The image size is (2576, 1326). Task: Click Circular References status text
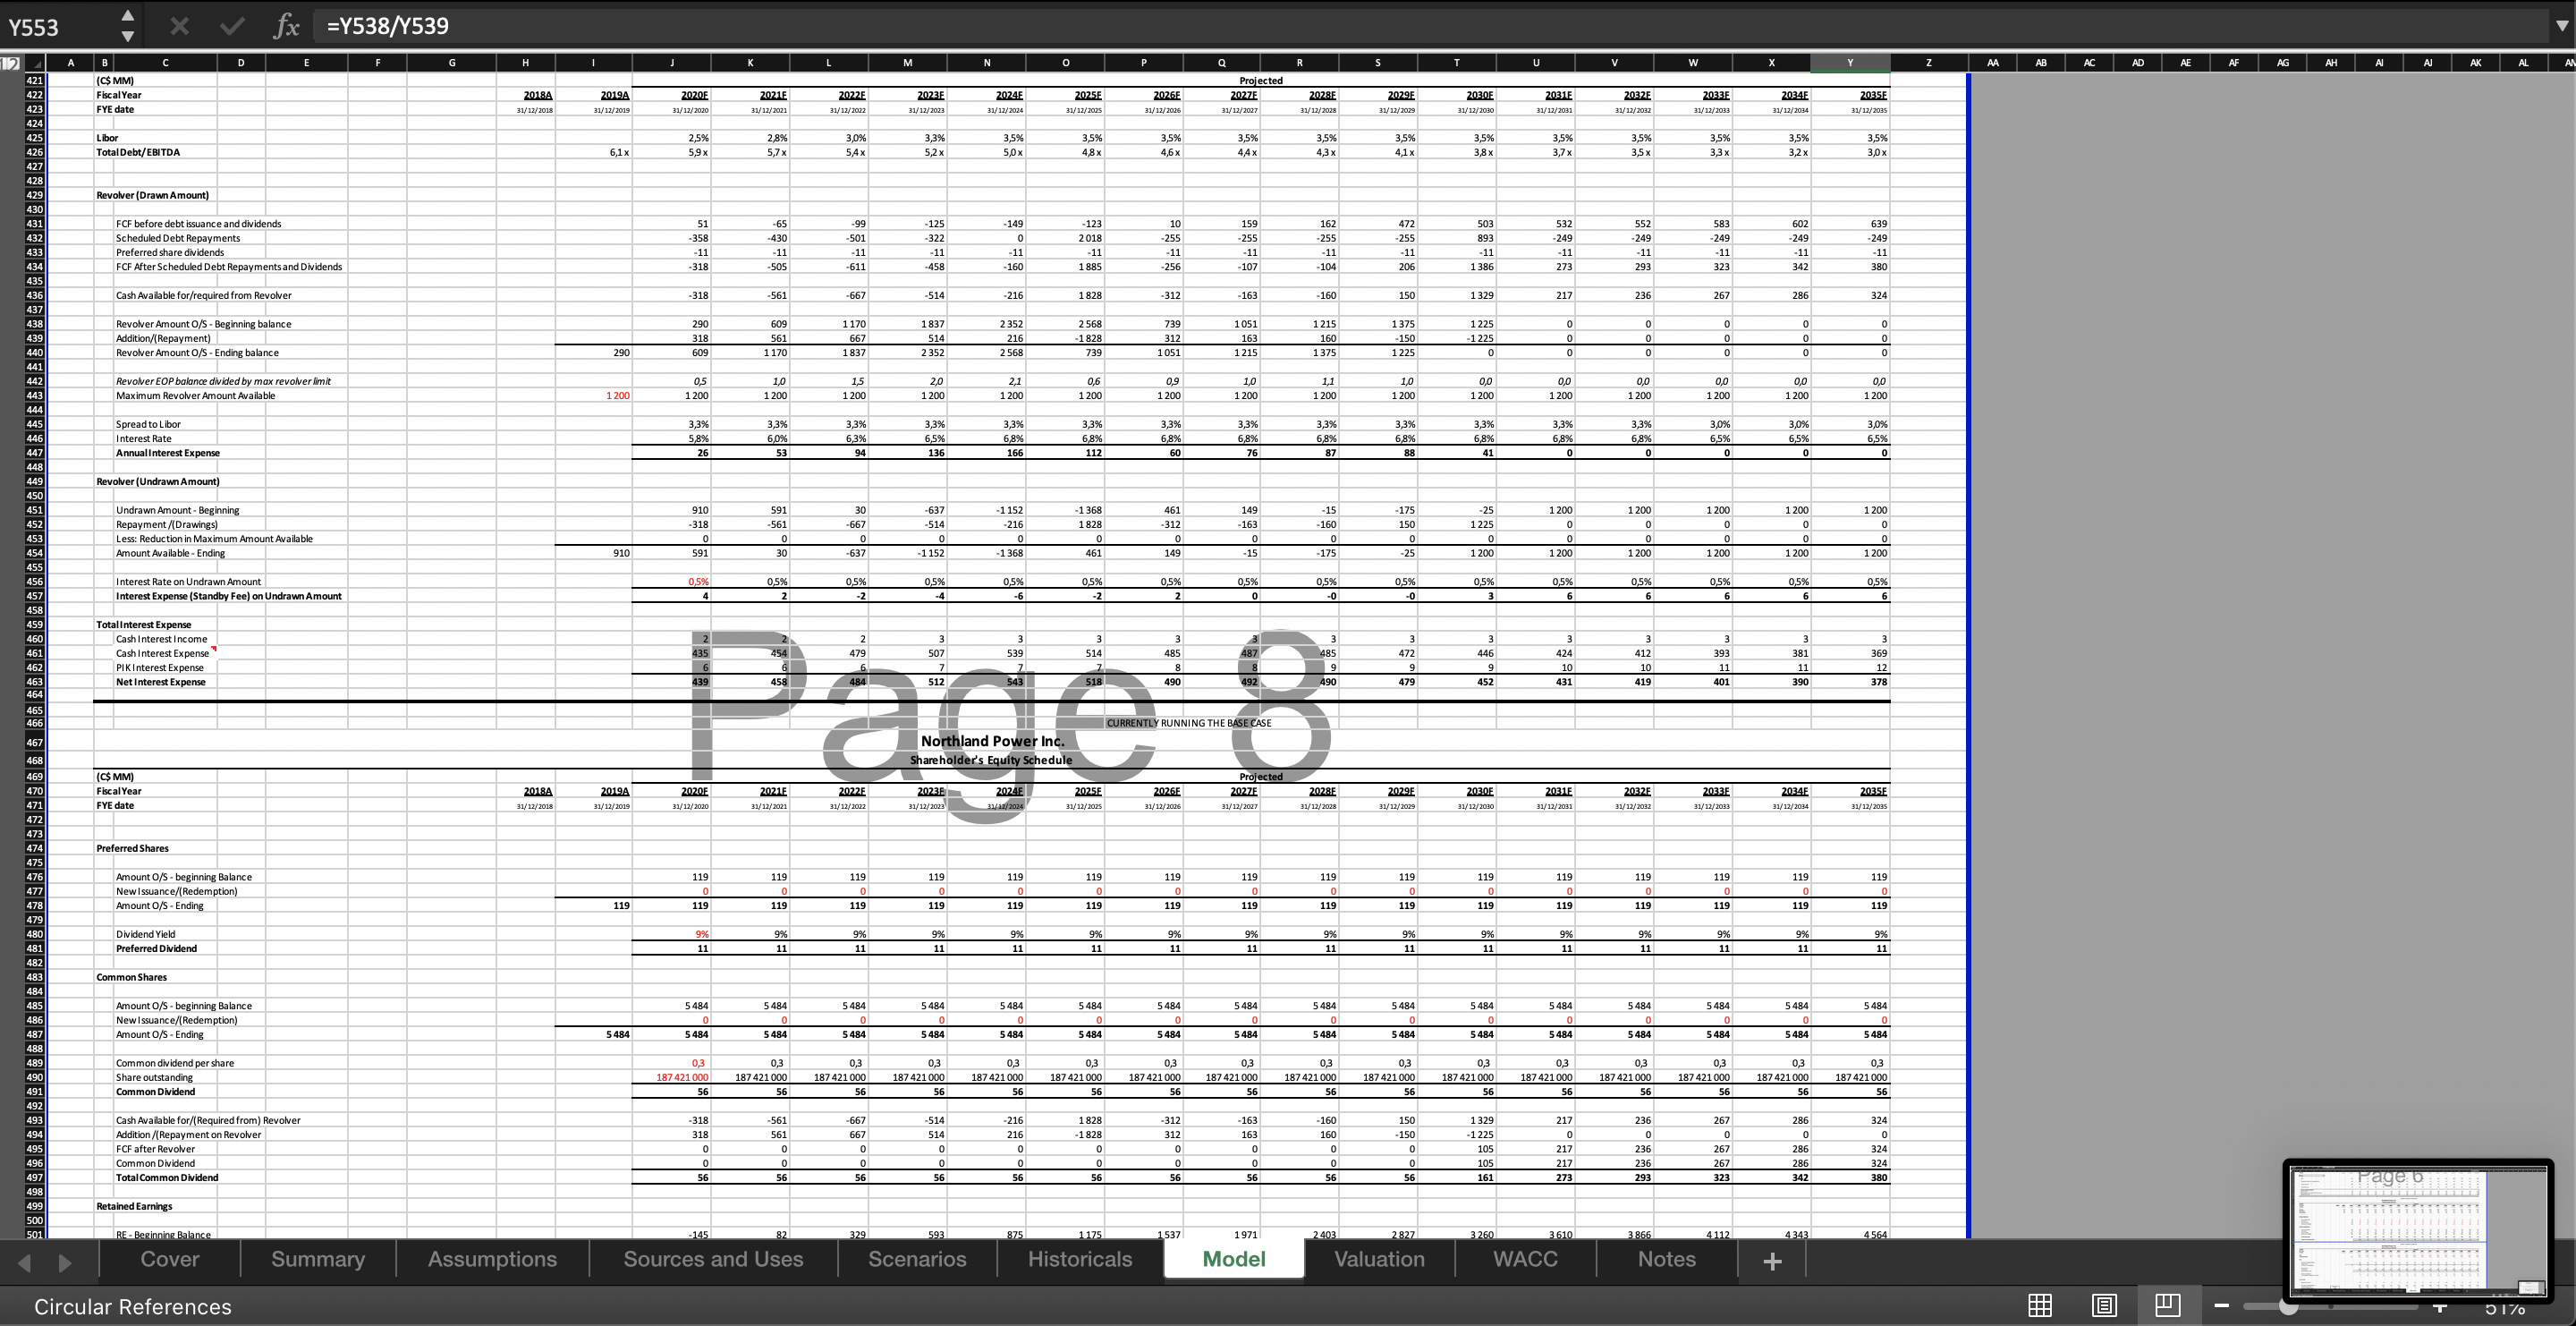coord(133,1307)
